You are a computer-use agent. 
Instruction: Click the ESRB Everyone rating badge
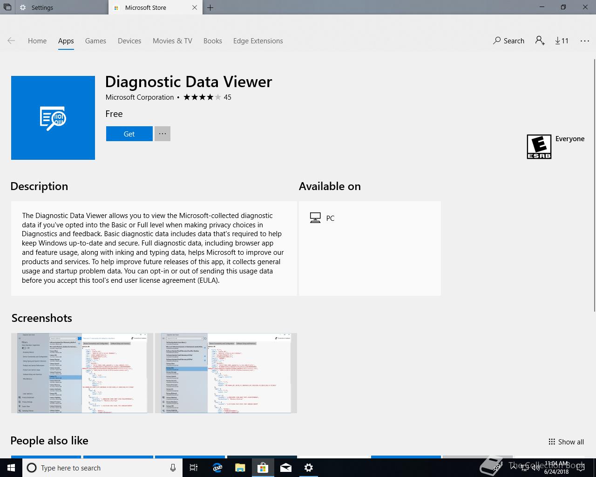coord(539,147)
